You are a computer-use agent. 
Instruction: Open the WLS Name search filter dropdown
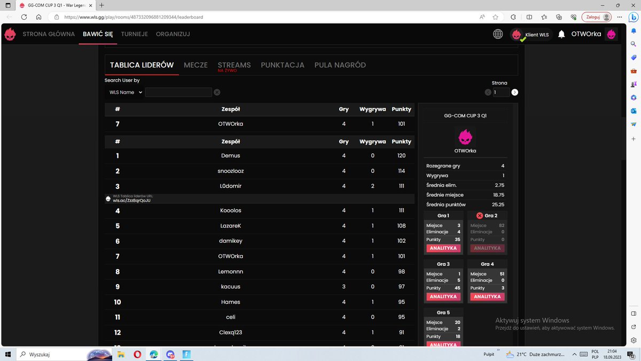pos(124,92)
